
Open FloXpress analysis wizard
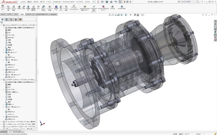(x=94, y=9)
